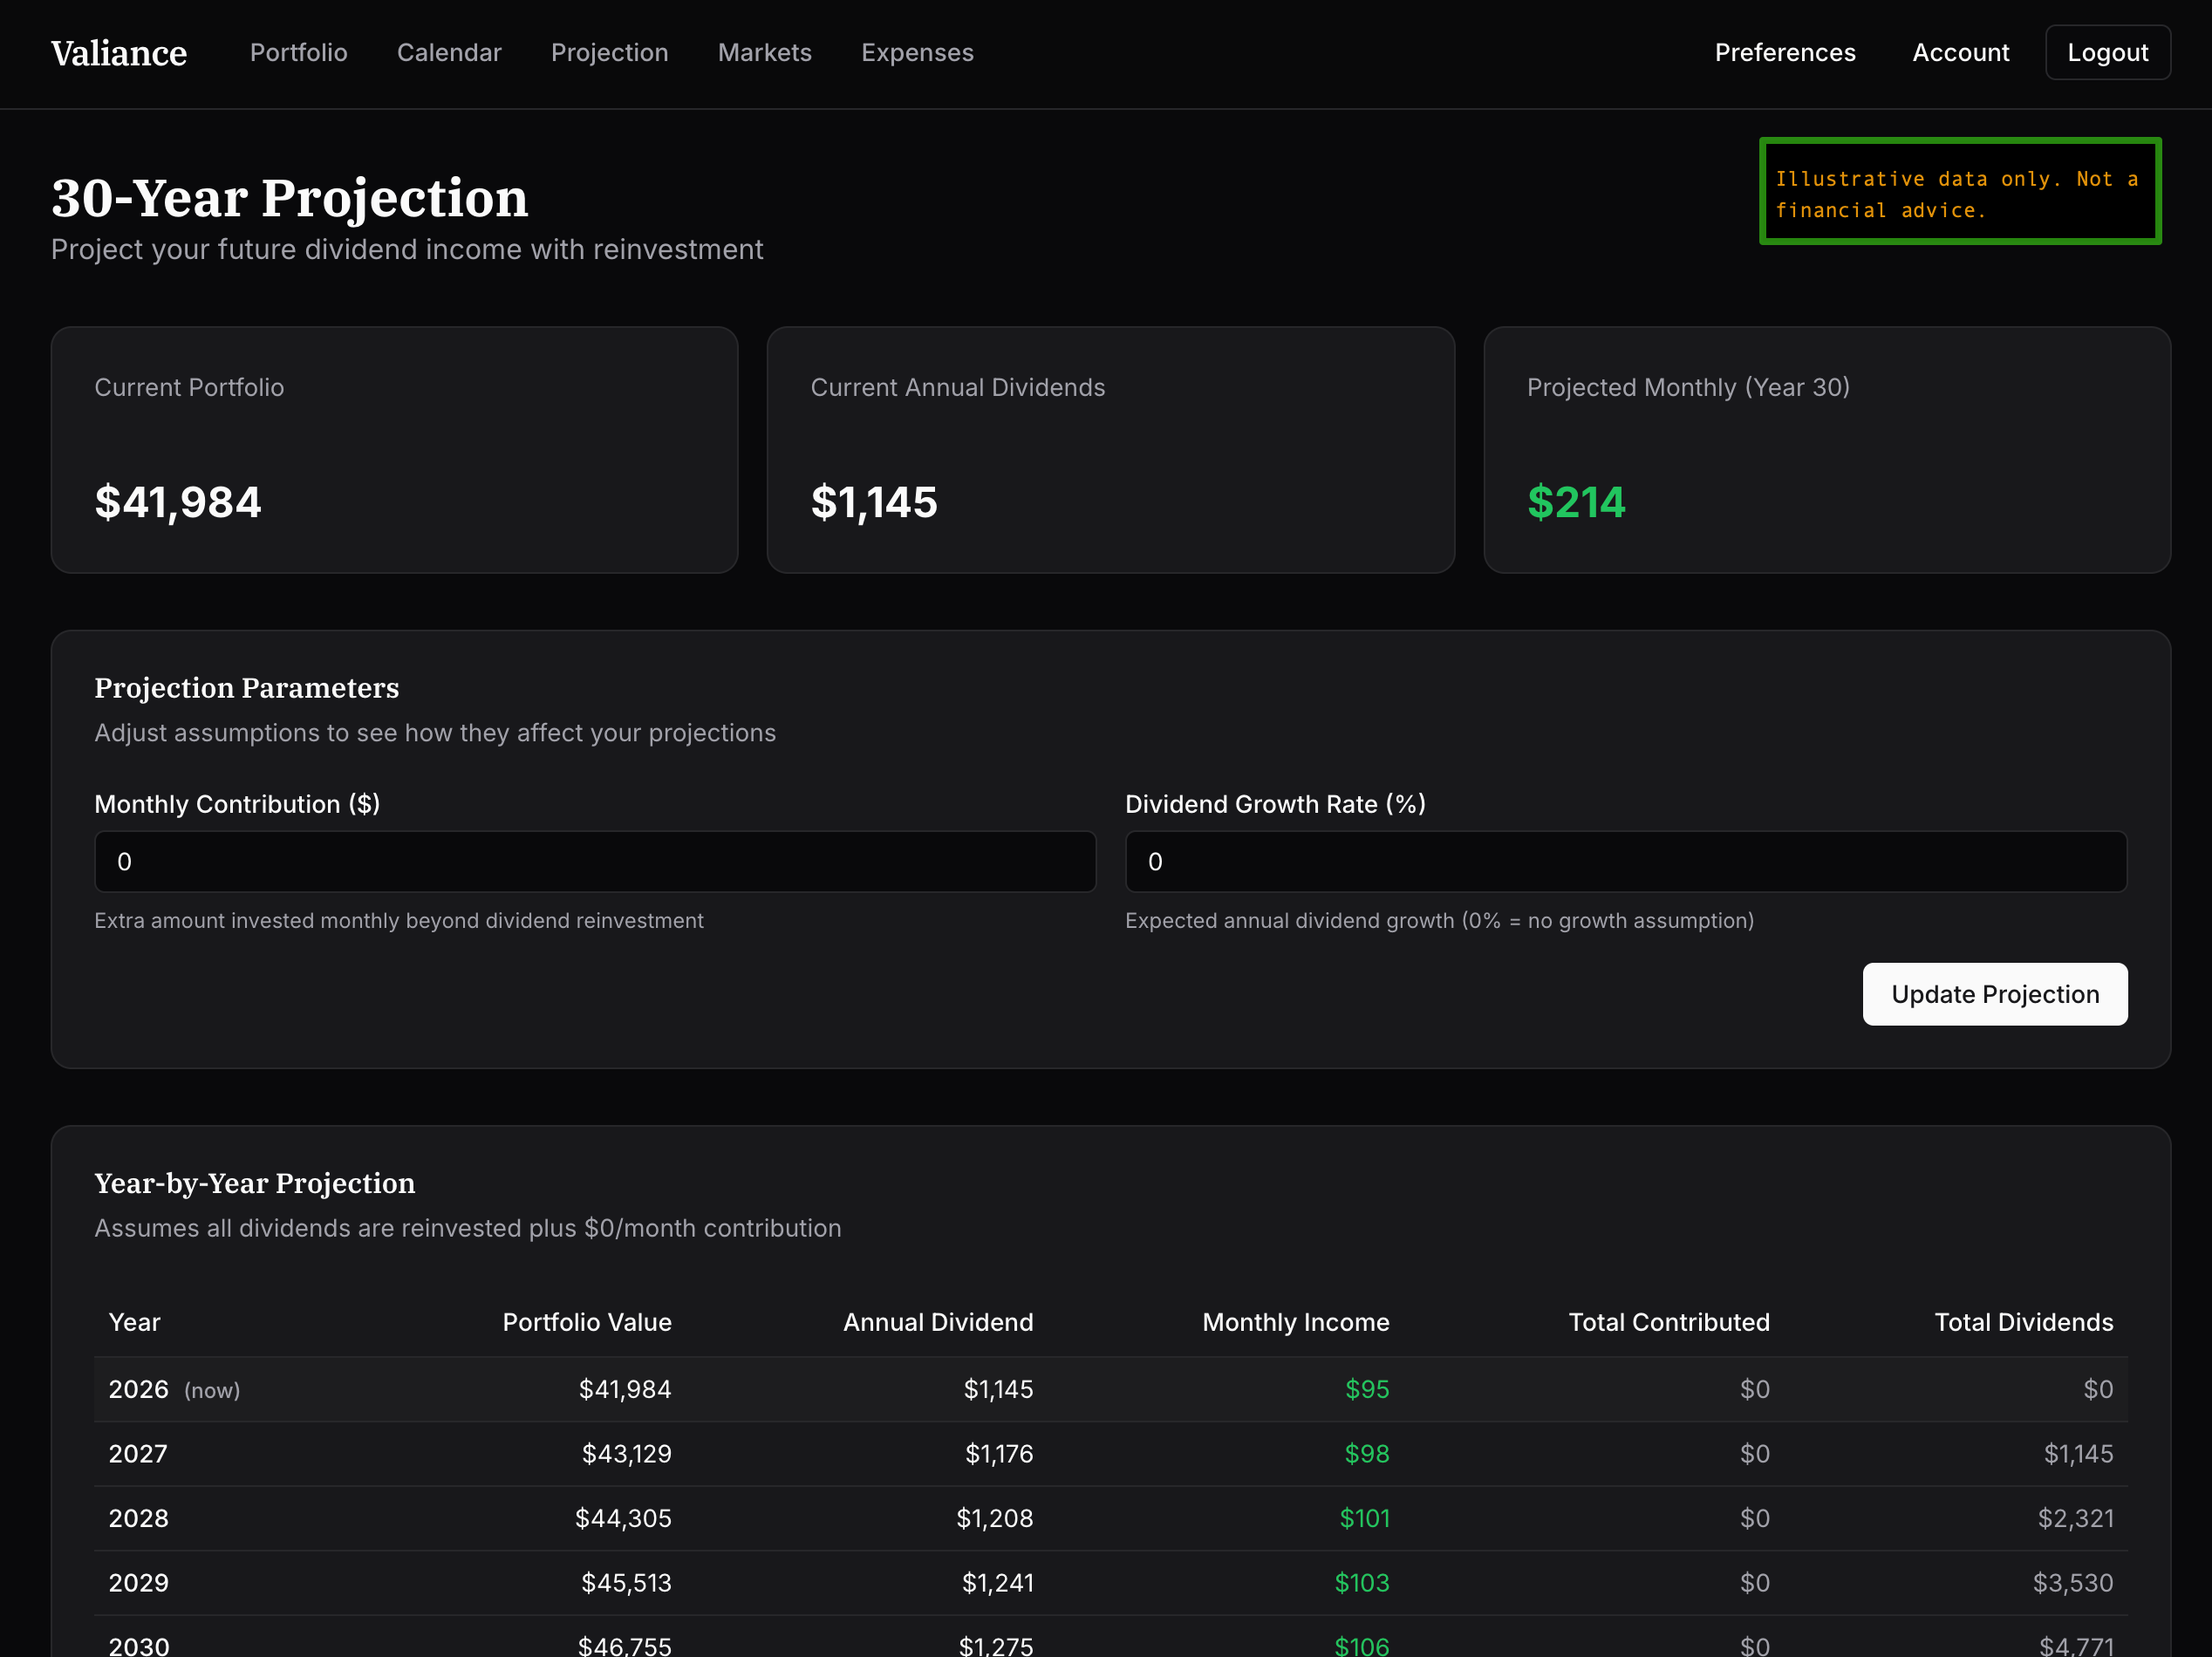This screenshot has height=1657, width=2212.
Task: Click the Portfolio Value column header
Action: [x=586, y=1322]
